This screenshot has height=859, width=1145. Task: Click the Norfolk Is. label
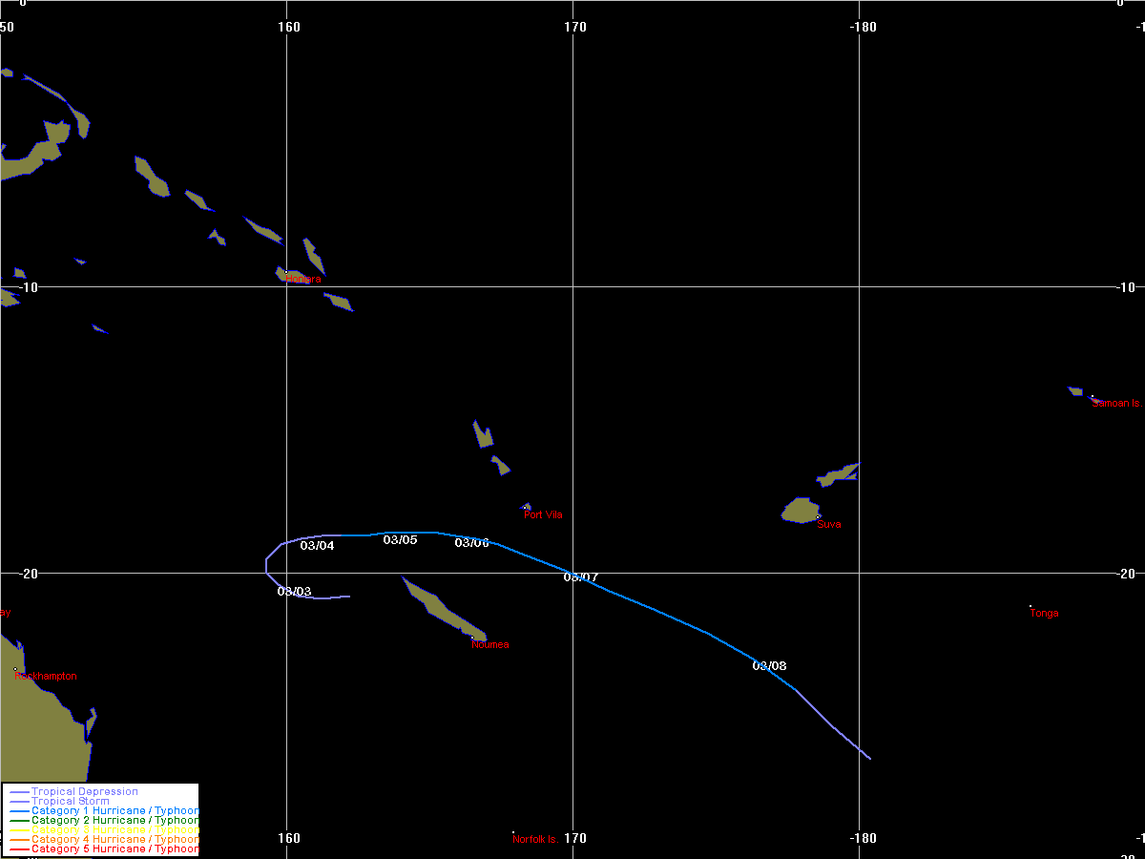point(535,840)
